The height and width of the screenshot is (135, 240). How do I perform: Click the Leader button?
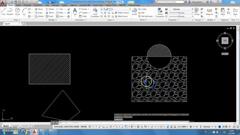84,13
